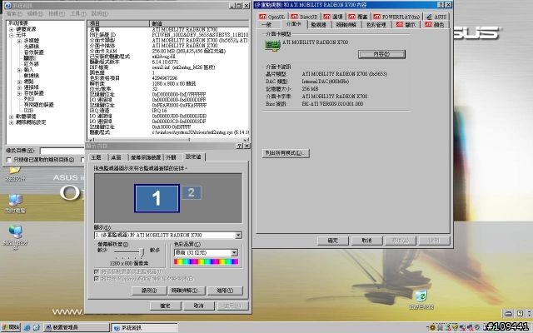Click the horizontal scrollbar under the details list
This screenshot has height=333, width=533.
pos(169,139)
